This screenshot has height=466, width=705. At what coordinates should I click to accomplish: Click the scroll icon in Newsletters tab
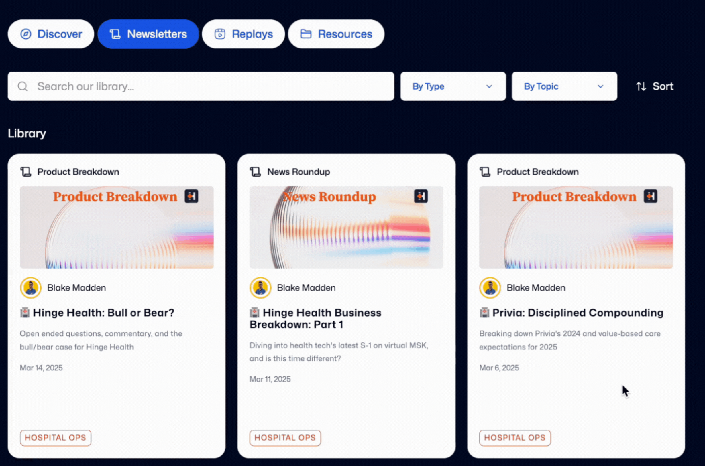(x=115, y=34)
